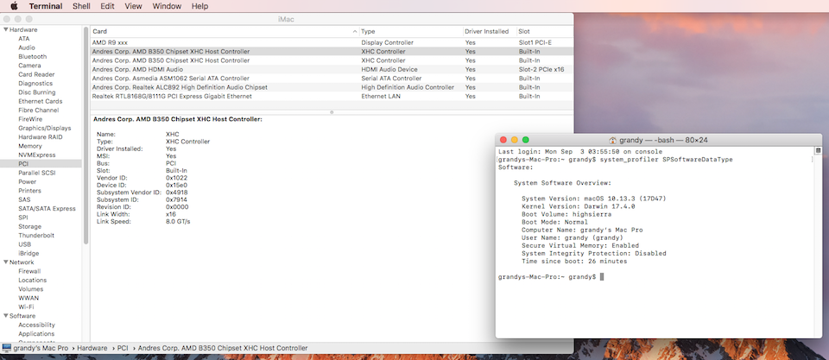Viewport: 829px width, 360px height.
Task: Open the Help menu
Action: click(x=199, y=6)
